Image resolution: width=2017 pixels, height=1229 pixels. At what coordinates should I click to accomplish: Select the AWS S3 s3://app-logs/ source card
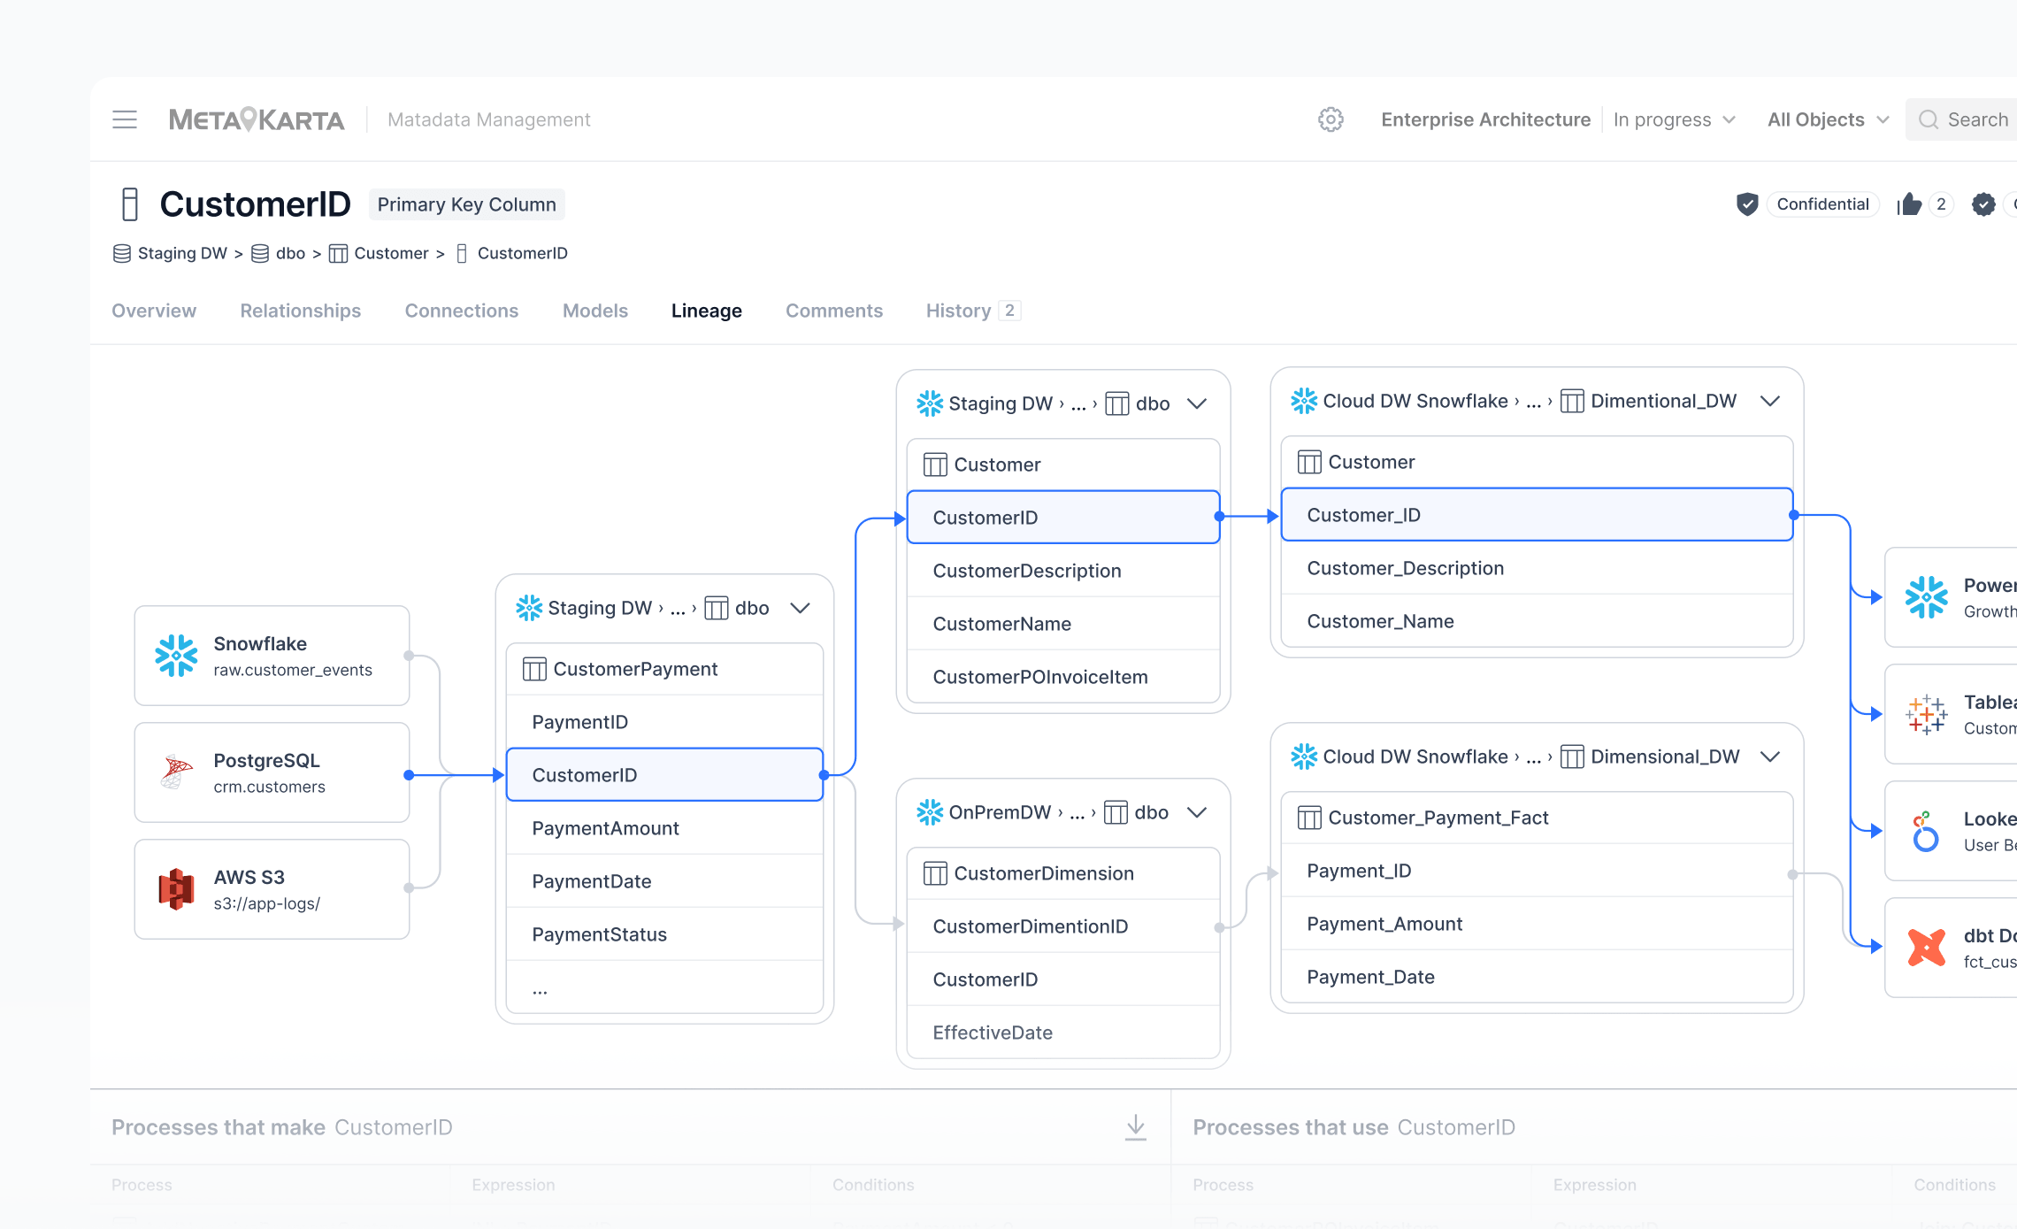pyautogui.click(x=272, y=889)
